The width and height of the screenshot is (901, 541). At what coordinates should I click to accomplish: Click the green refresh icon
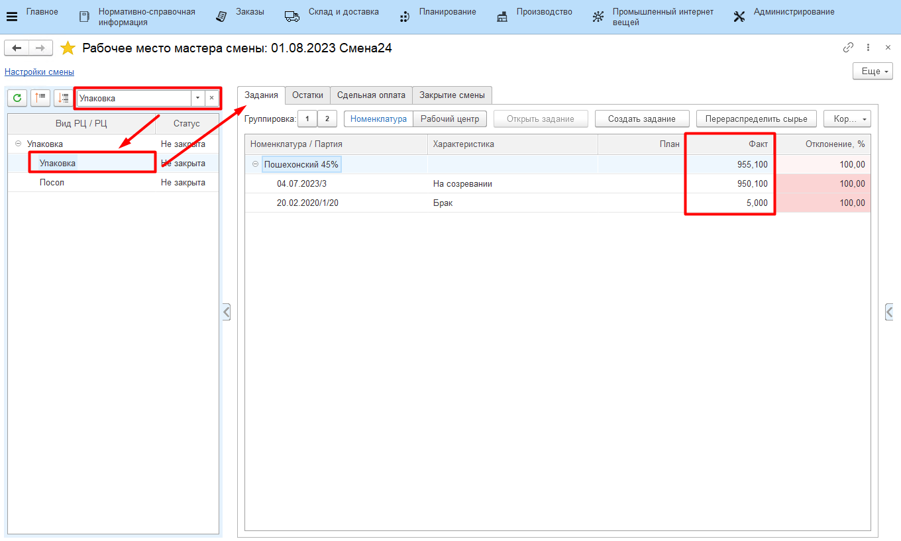point(17,98)
